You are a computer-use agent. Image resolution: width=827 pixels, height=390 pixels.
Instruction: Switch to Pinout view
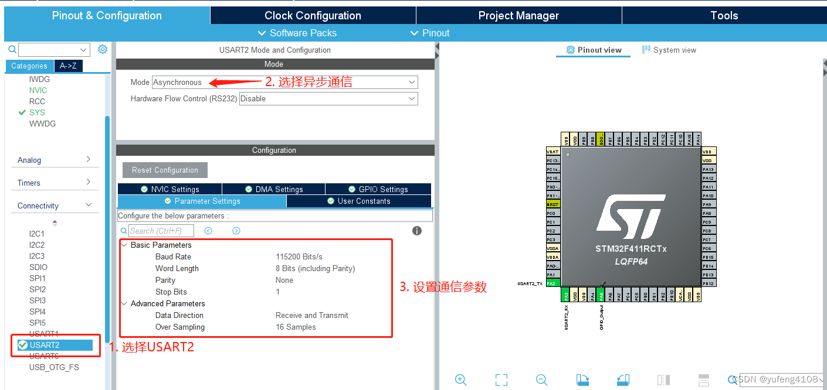[594, 50]
